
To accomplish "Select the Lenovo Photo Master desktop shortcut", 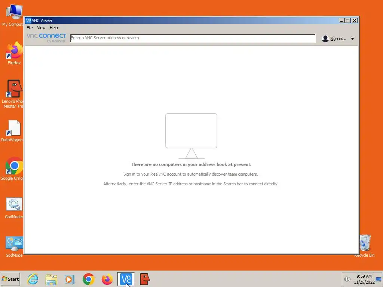I will coord(13,94).
